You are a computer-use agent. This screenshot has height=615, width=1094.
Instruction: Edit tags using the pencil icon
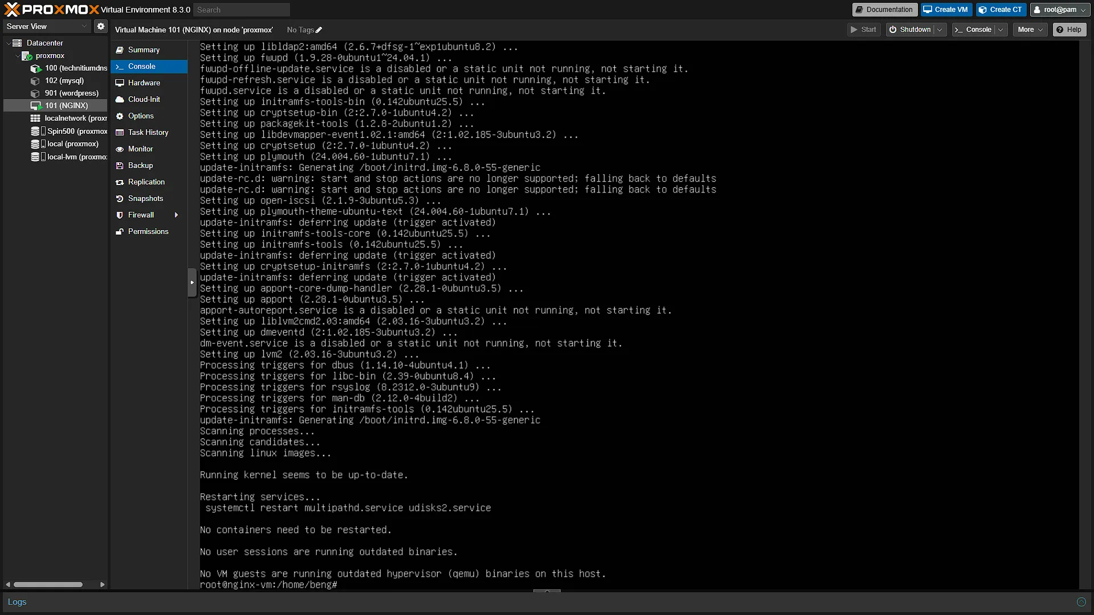pos(319,30)
